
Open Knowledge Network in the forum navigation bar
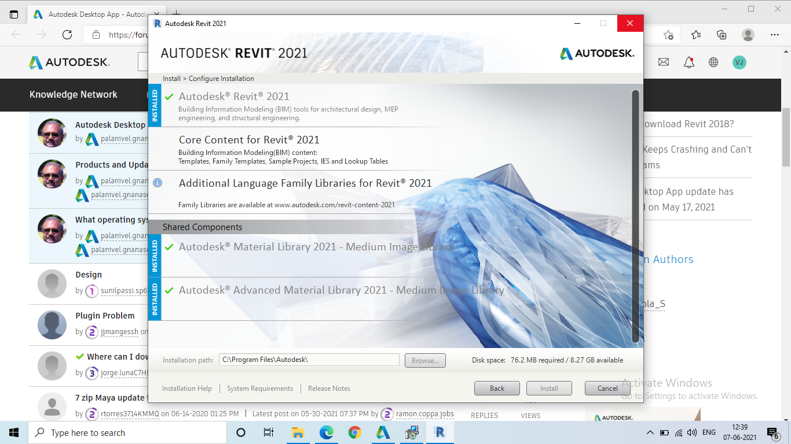[74, 94]
